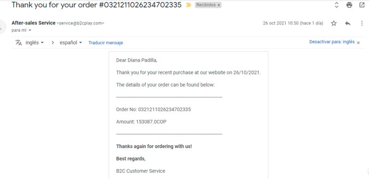Open more options three-dot menu
The image size is (369, 179).
tap(362, 23)
